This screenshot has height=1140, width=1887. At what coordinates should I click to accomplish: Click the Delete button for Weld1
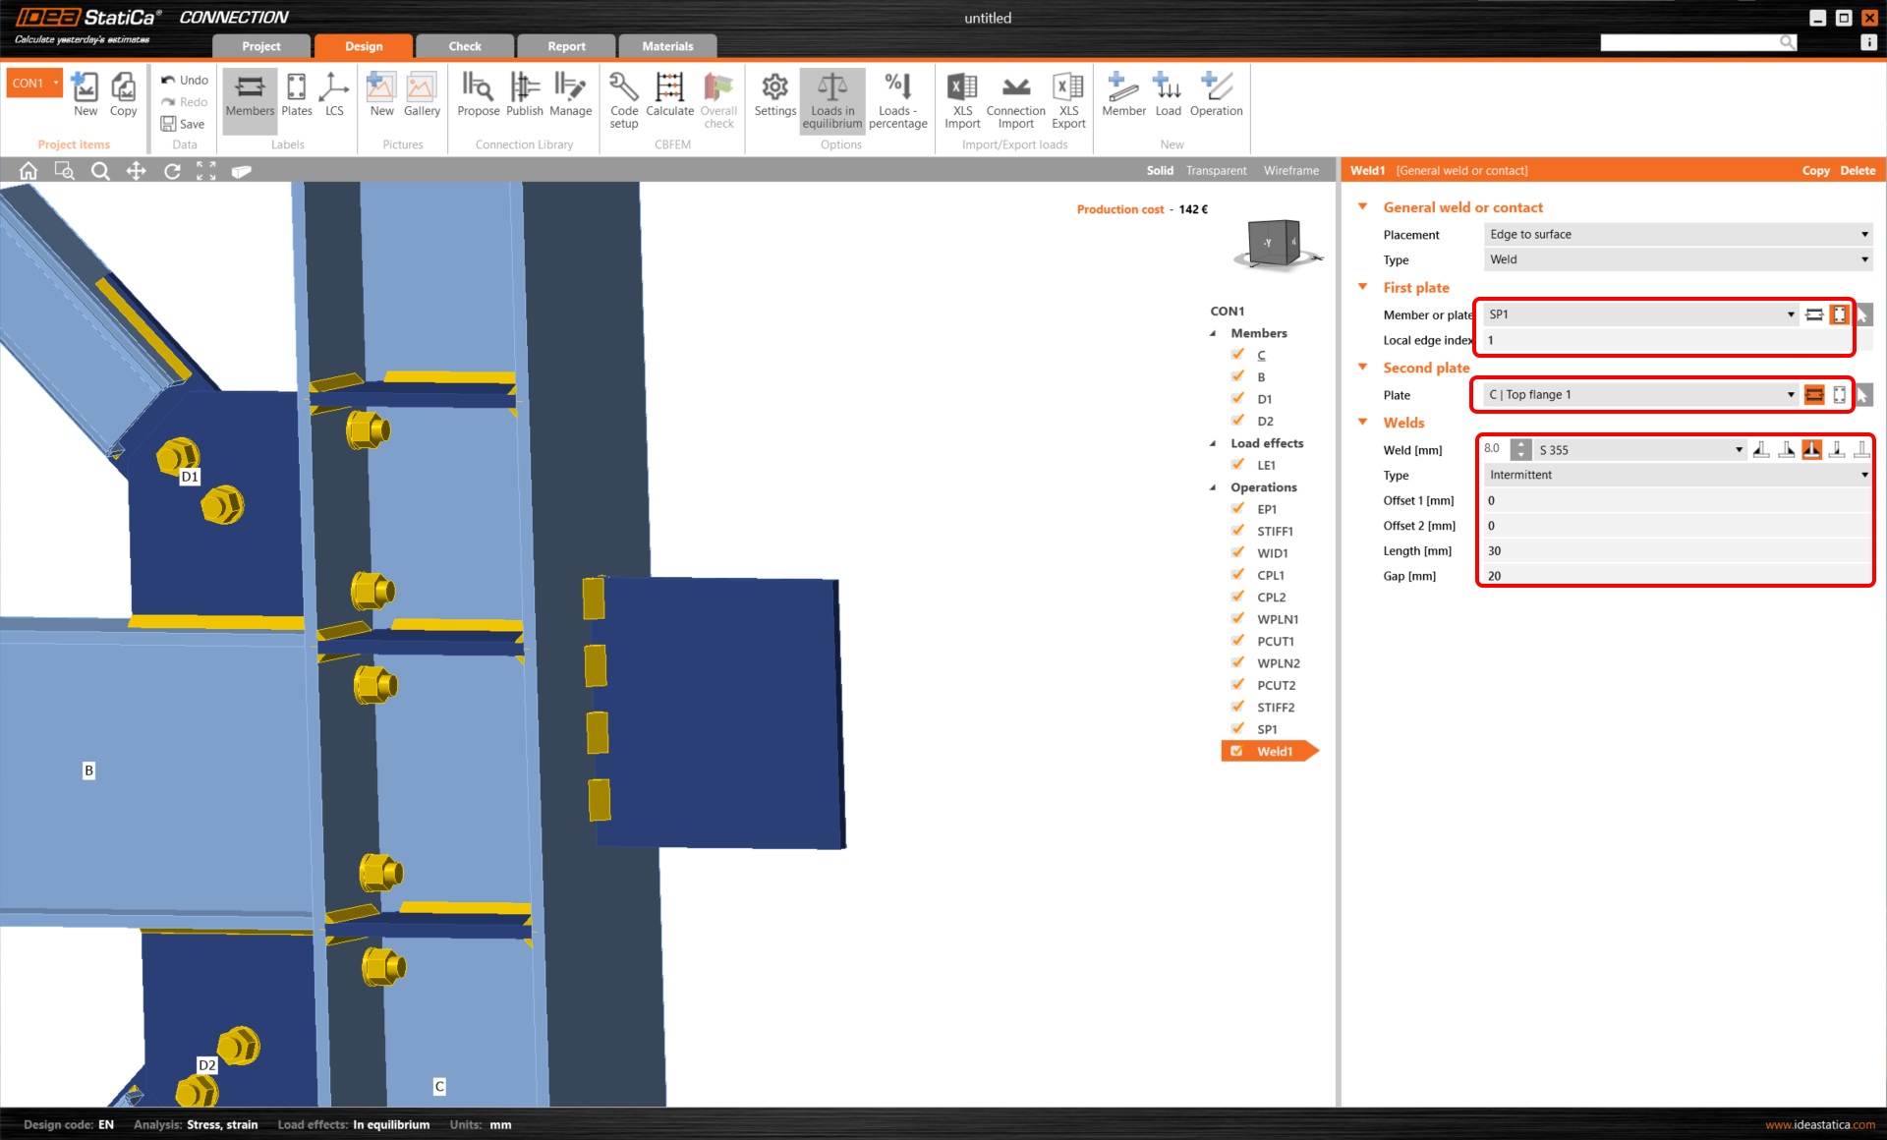(1857, 169)
